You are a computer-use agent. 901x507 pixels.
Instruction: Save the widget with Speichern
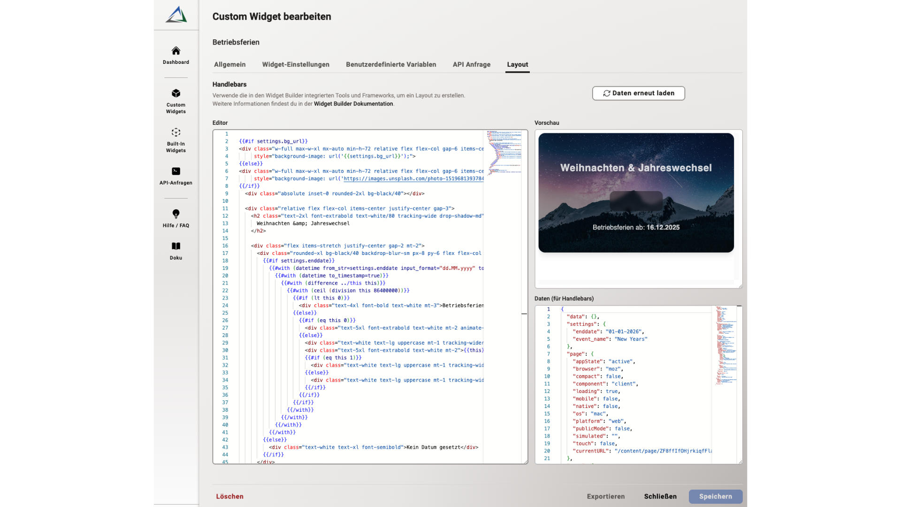pos(715,496)
